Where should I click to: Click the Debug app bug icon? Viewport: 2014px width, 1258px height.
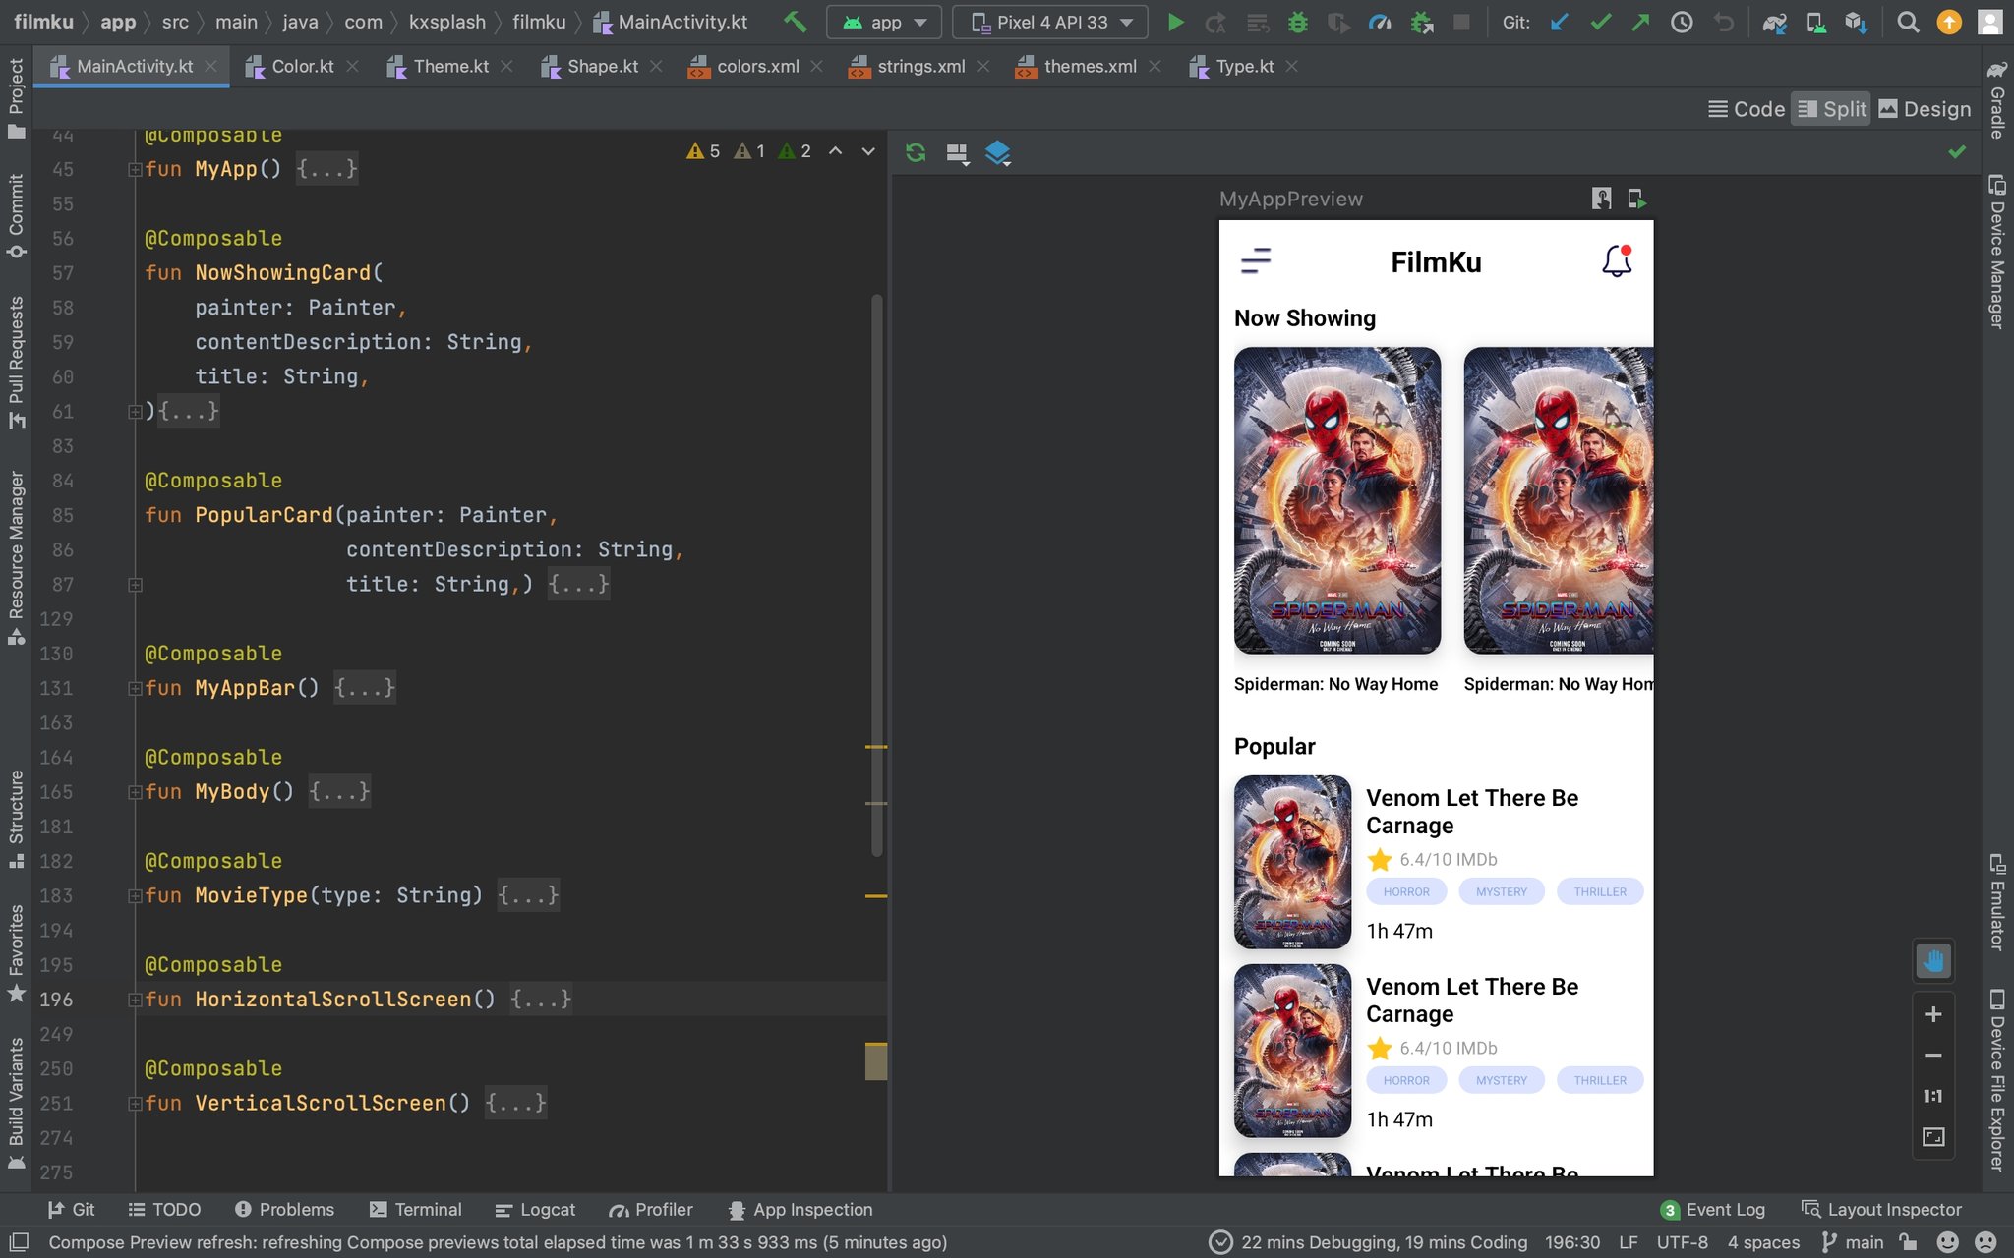click(1298, 22)
